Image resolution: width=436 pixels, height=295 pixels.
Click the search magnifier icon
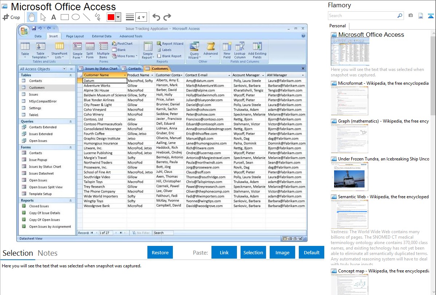click(400, 16)
